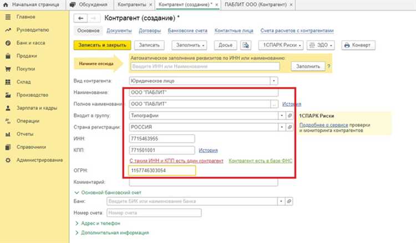Image resolution: width=416 pixels, height=243 pixels.
Task: Open Банковские счета link
Action: pos(187,30)
